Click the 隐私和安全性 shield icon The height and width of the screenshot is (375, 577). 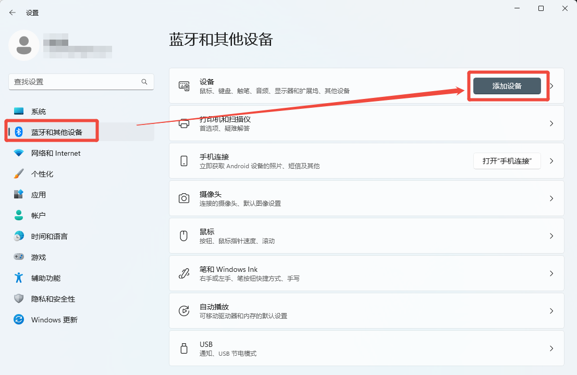[19, 299]
